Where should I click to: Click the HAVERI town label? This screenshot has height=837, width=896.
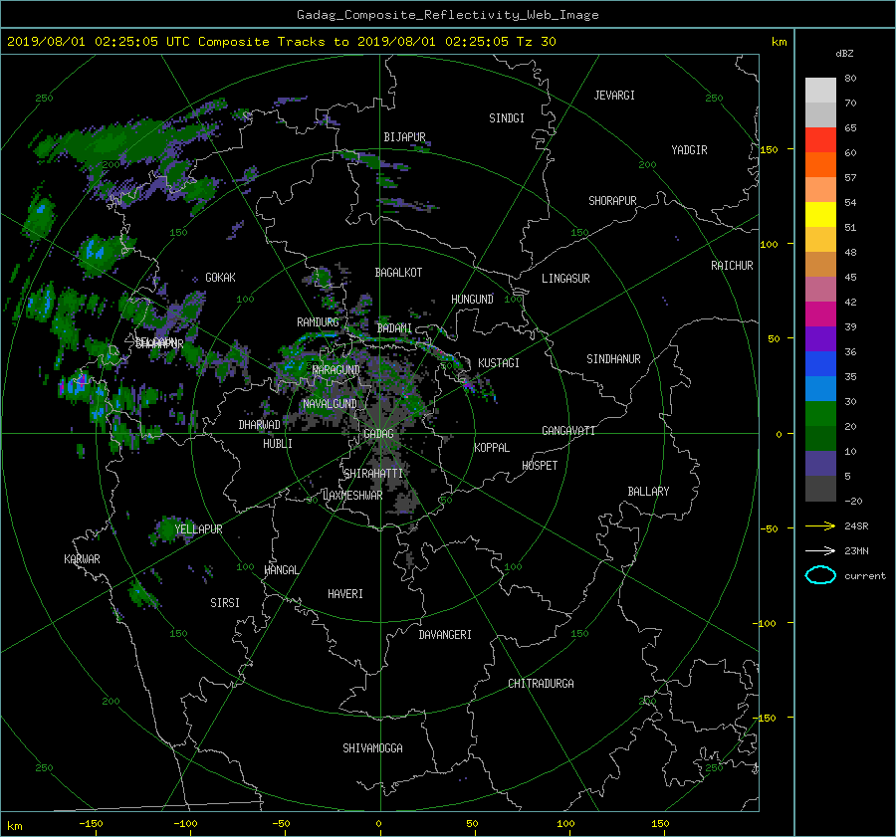click(x=345, y=594)
